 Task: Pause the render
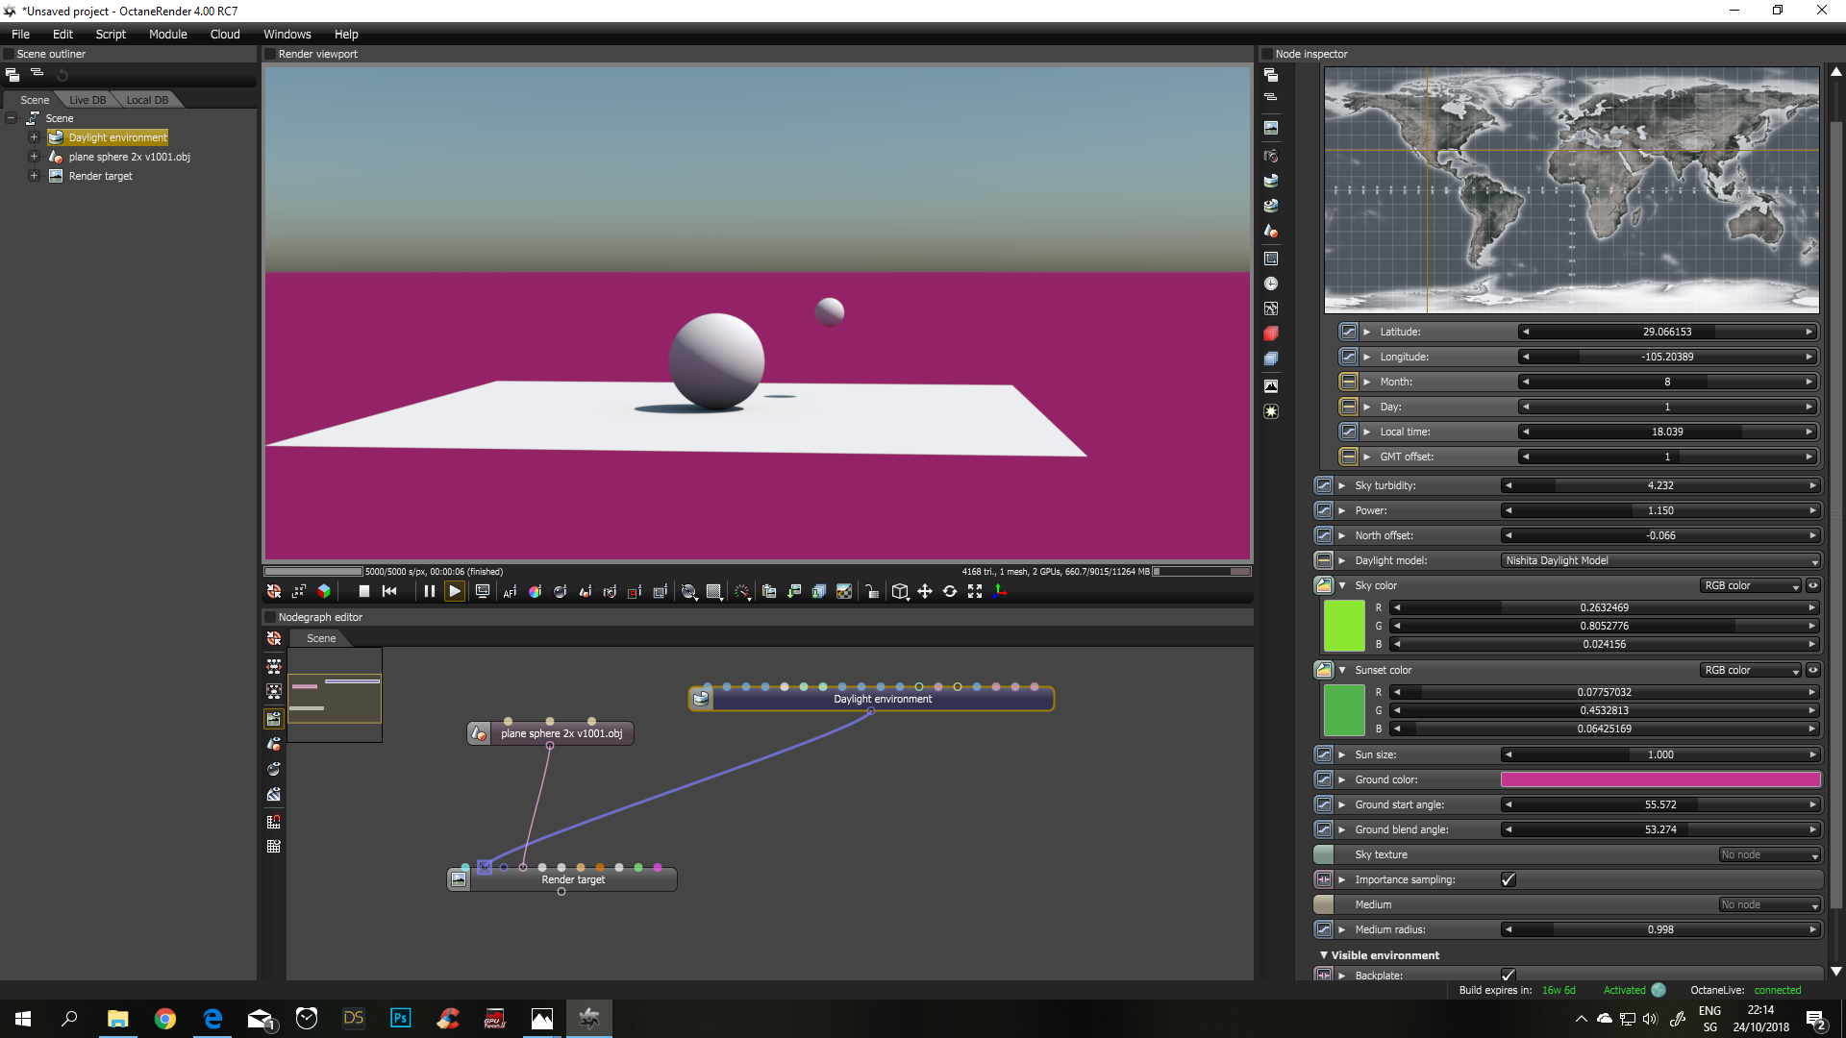pos(430,592)
